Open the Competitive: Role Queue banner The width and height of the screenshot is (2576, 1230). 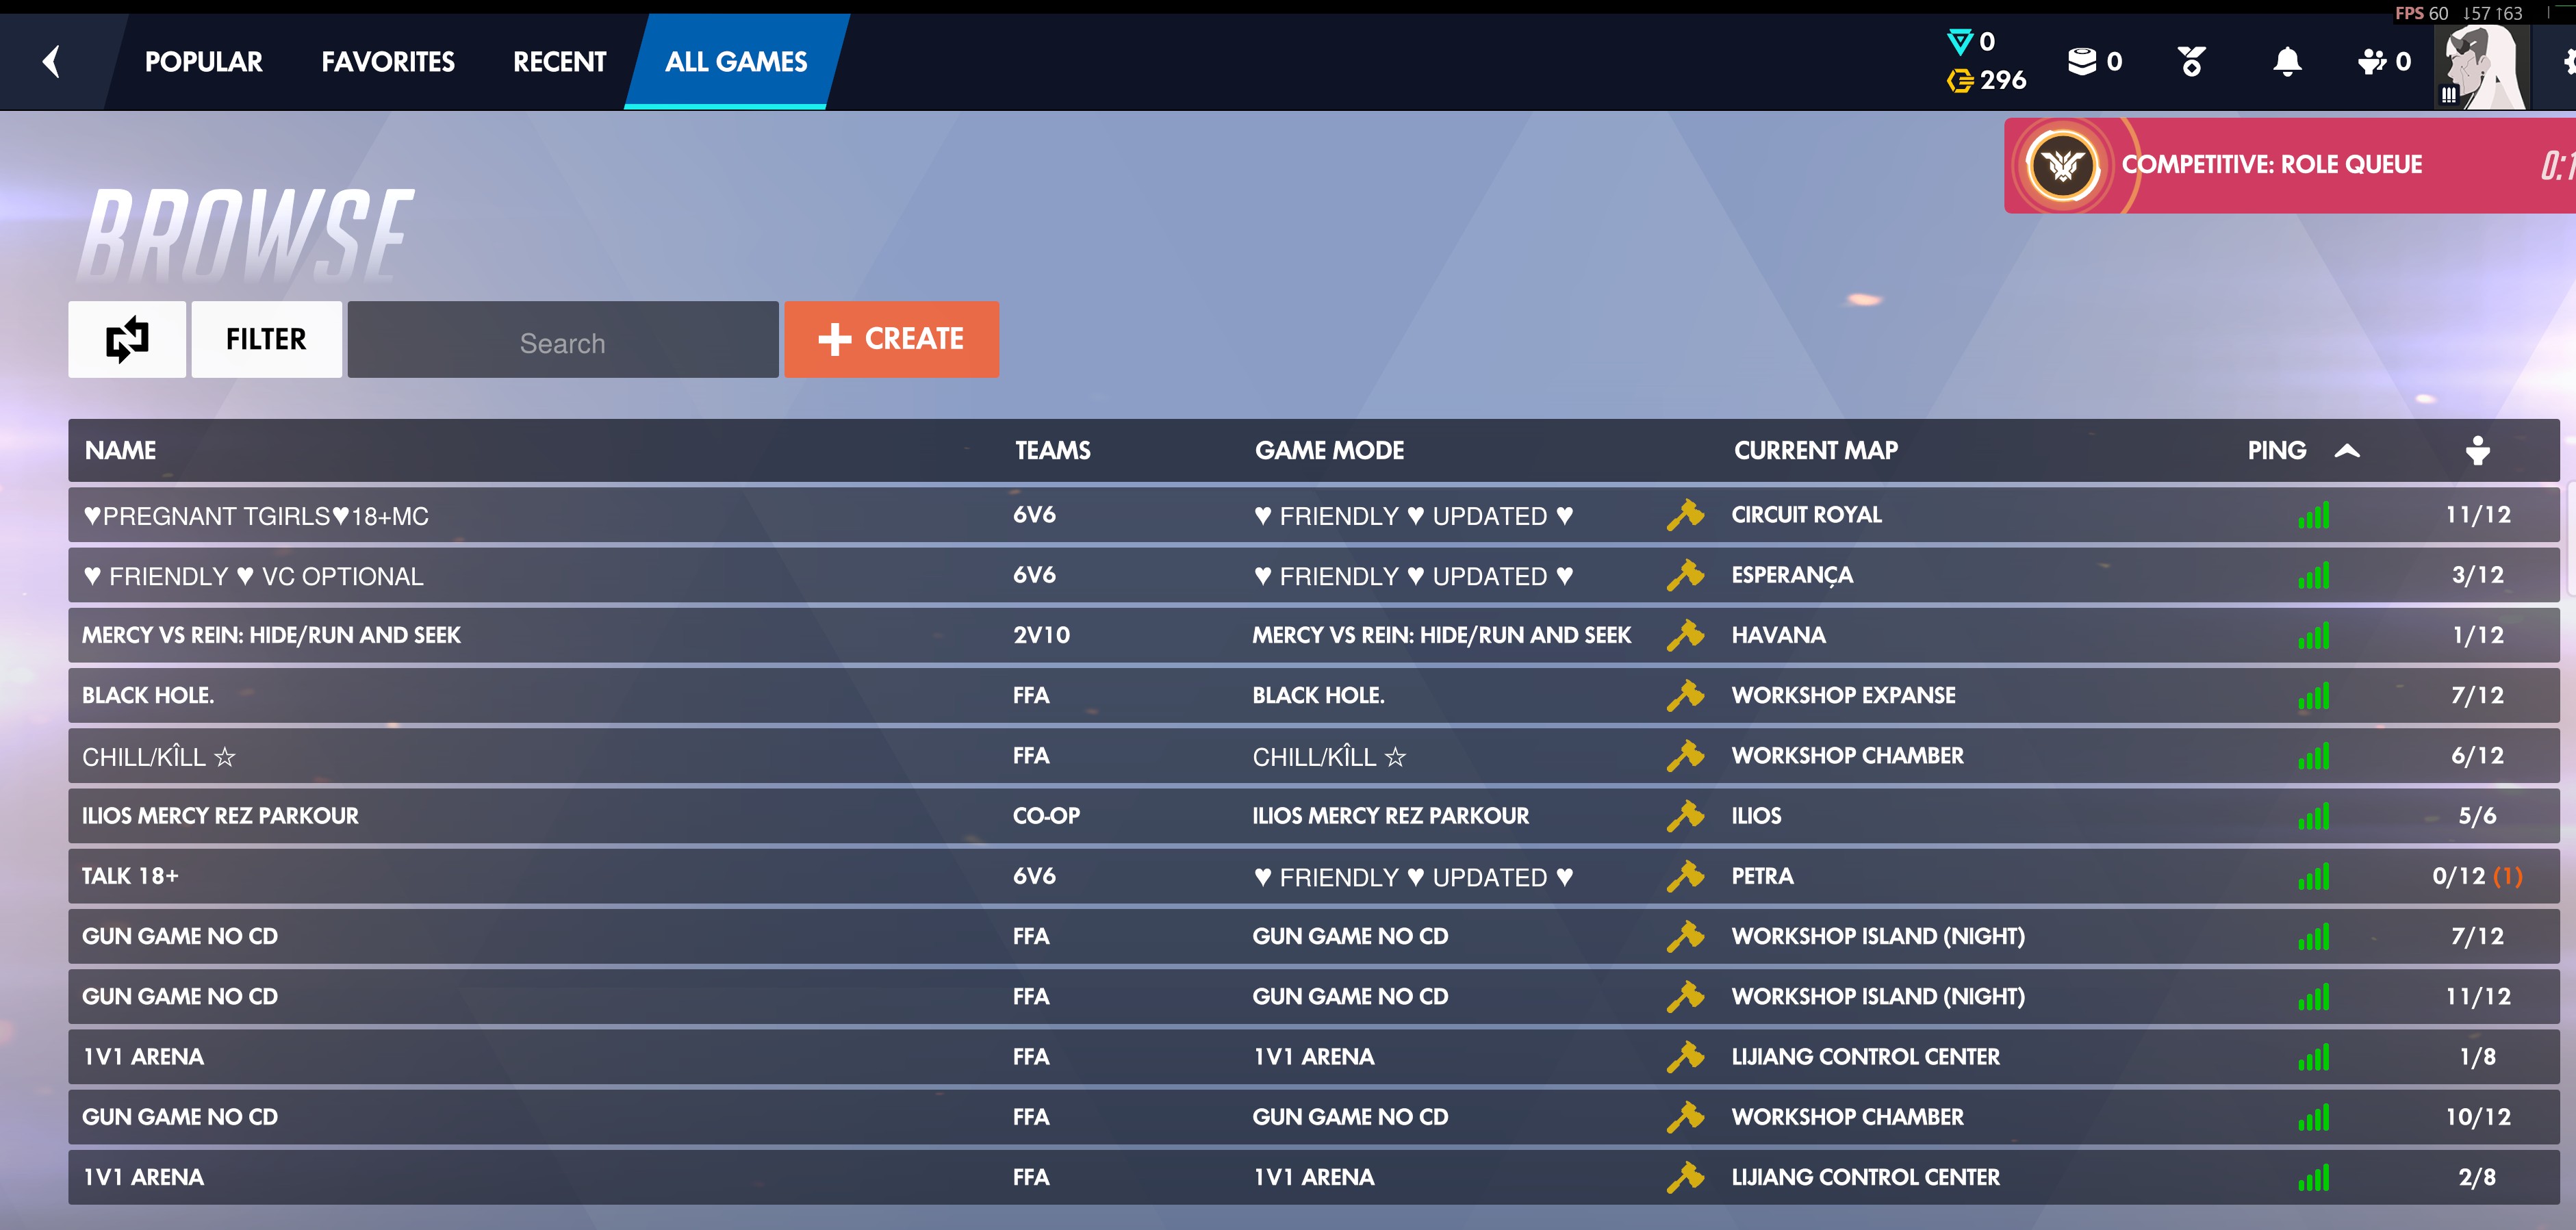pyautogui.click(x=2290, y=165)
